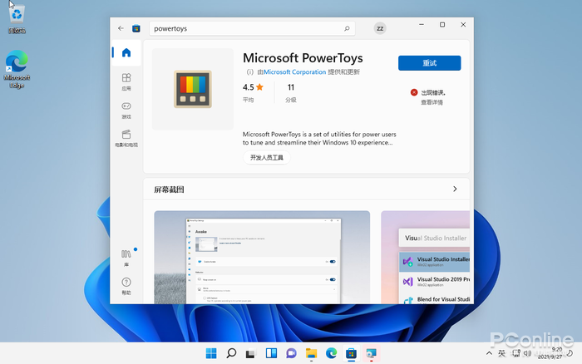This screenshot has width=582, height=364.
Task: Click the back arrow in Store title bar
Action: [x=121, y=27]
